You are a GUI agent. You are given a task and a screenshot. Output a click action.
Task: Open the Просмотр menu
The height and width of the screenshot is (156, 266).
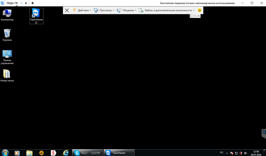coord(104,10)
